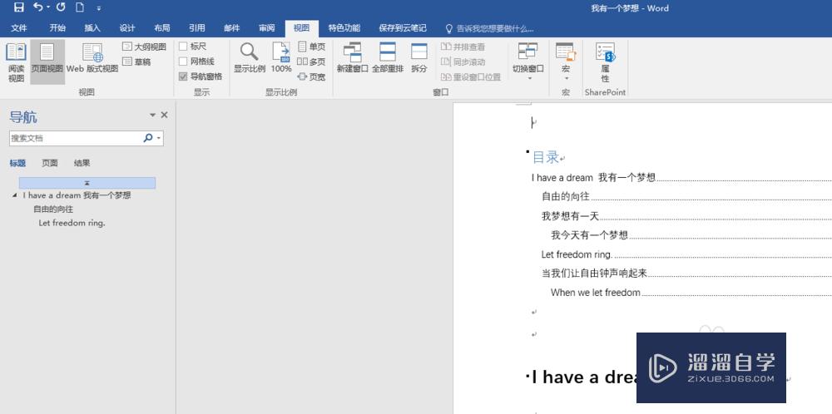
Task: Select 页宽 page width zoom
Action: click(x=311, y=76)
